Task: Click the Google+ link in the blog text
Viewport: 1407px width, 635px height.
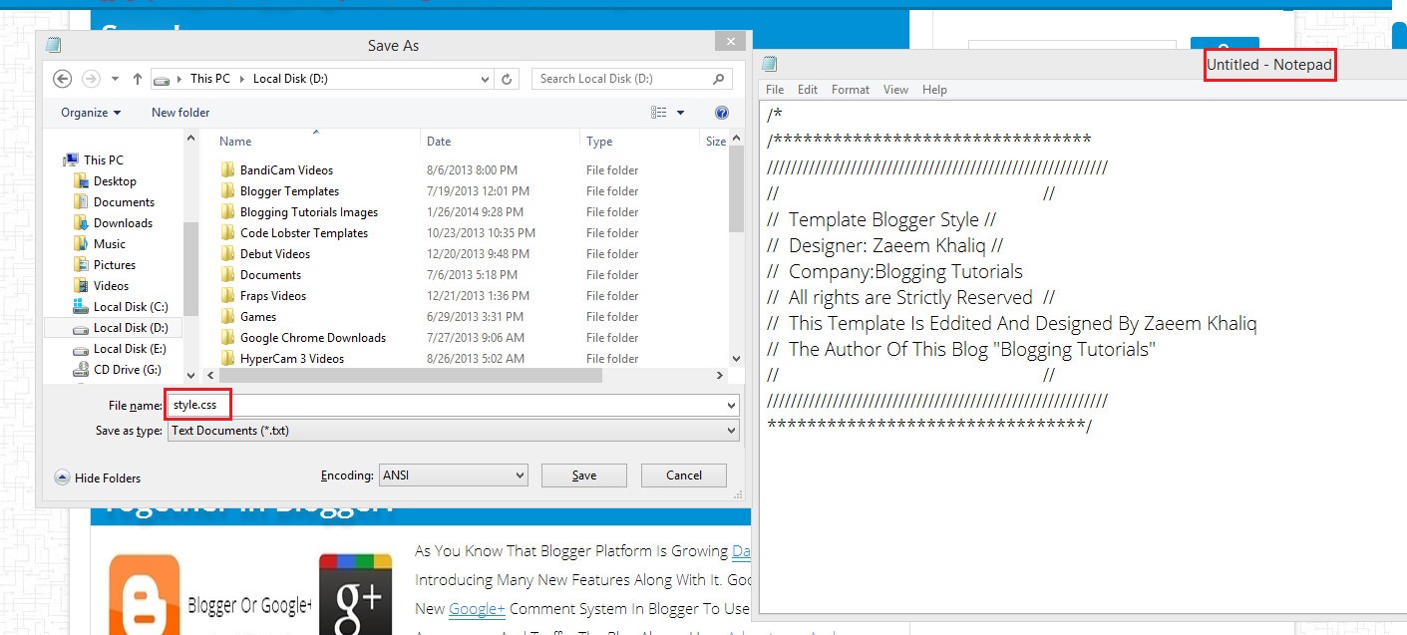Action: point(477,609)
